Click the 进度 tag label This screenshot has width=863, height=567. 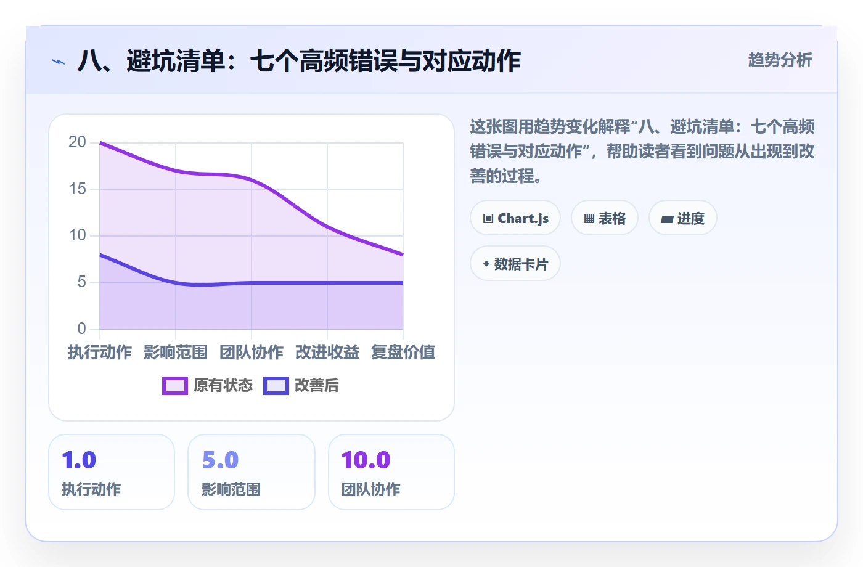click(690, 219)
